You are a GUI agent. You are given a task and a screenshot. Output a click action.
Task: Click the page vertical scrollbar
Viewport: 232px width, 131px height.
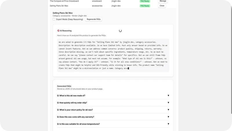tap(231, 59)
